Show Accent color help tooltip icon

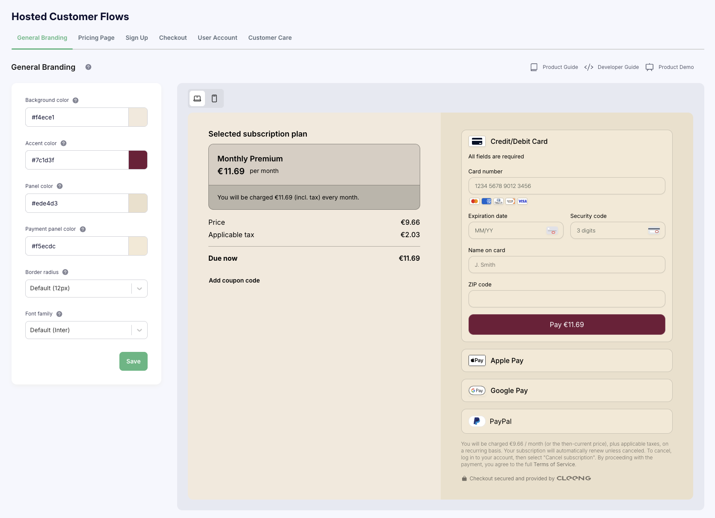point(63,143)
